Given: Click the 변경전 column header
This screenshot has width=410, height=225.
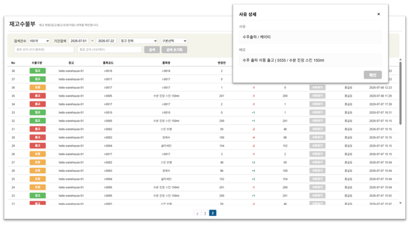Looking at the screenshot, I should 222,63.
